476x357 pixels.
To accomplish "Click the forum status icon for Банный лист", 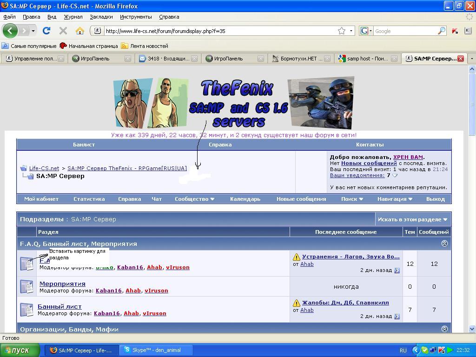I will point(26,310).
